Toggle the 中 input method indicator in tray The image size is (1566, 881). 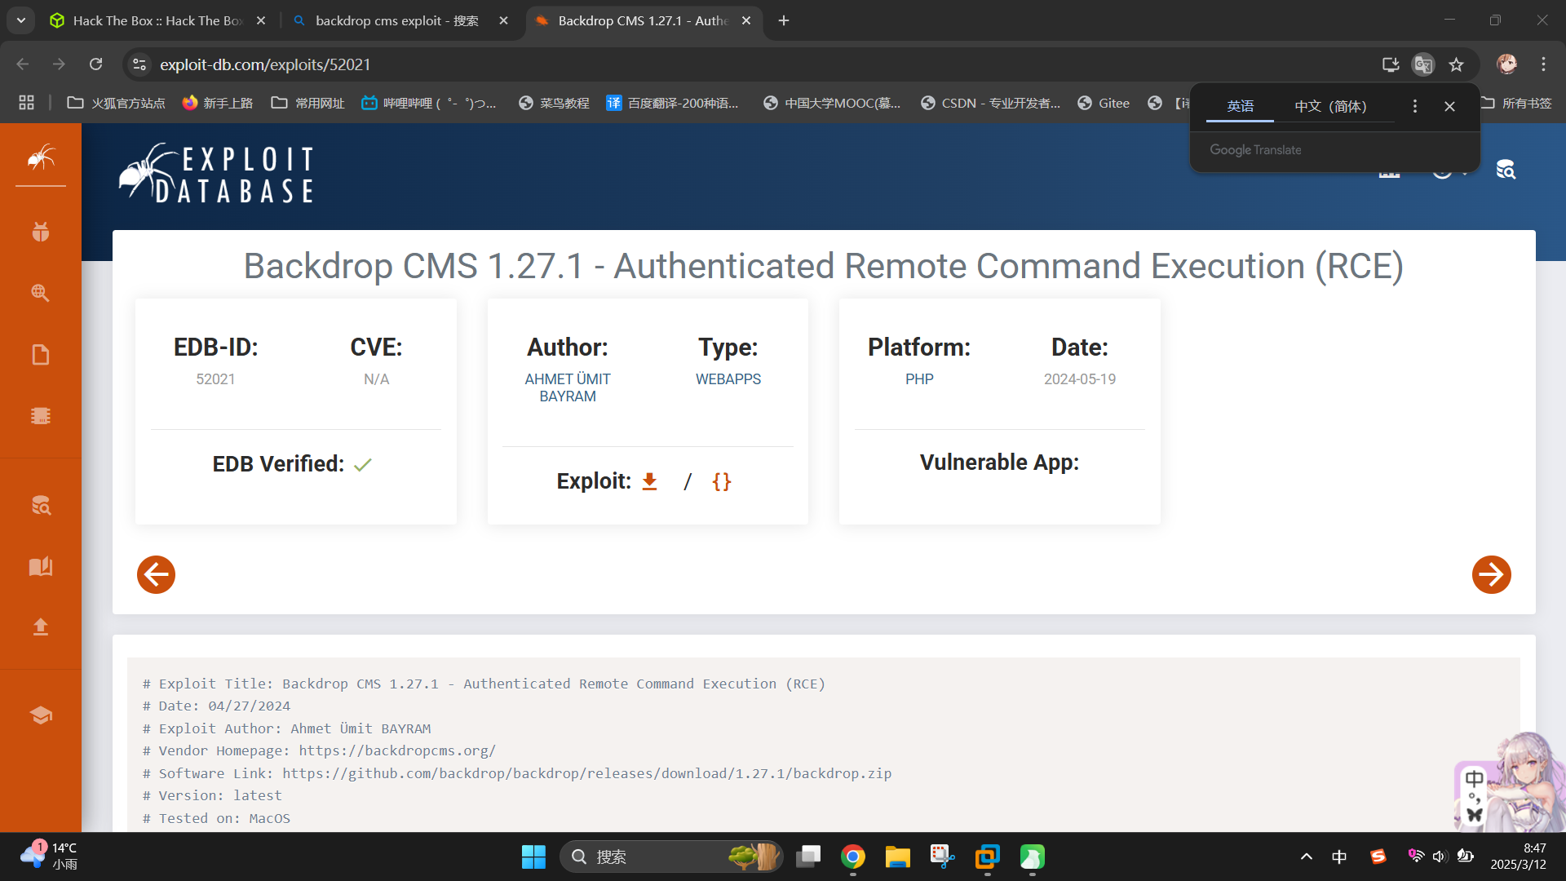tap(1339, 857)
